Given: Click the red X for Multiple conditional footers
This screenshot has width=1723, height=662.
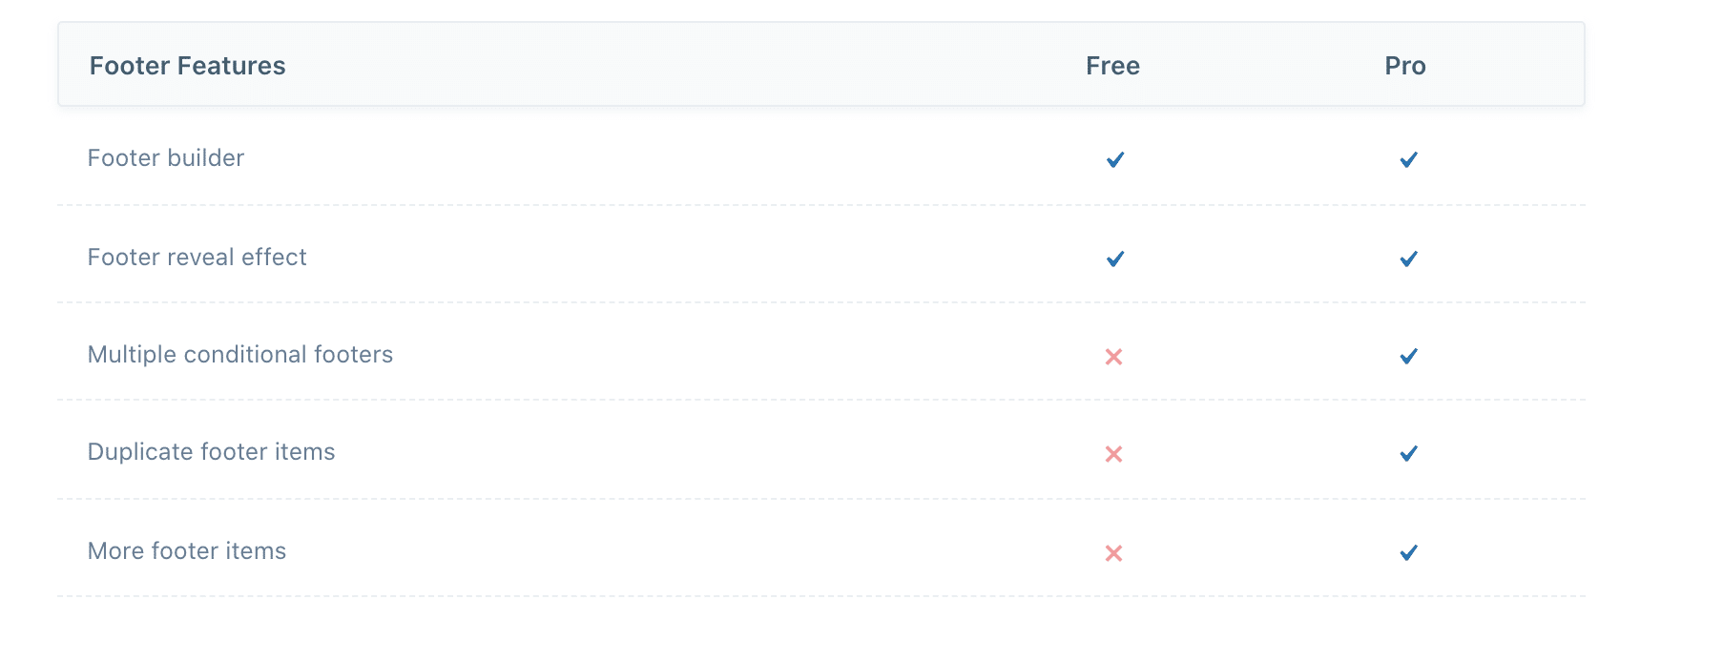Looking at the screenshot, I should 1113,357.
